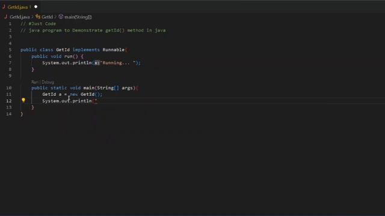Click the 'Demonstrate getId() method' comment line
Image resolution: width=385 pixels, height=216 pixels.
click(93, 31)
